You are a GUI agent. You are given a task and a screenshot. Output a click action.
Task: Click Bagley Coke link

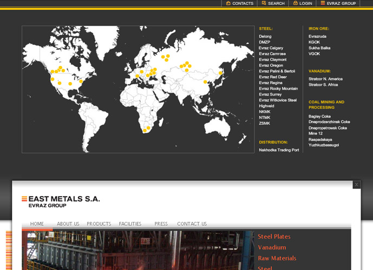tap(319, 116)
